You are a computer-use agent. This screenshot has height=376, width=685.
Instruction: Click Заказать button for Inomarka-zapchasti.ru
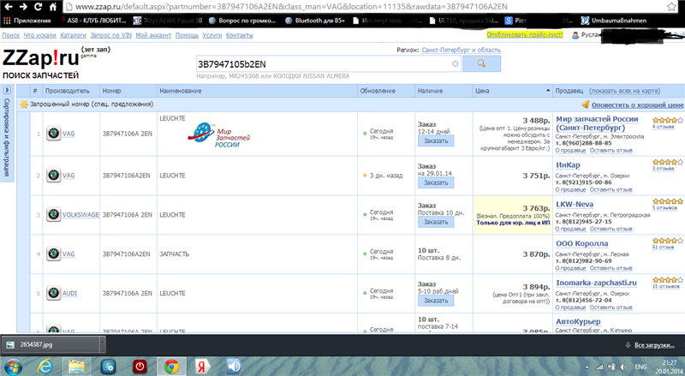pos(436,301)
